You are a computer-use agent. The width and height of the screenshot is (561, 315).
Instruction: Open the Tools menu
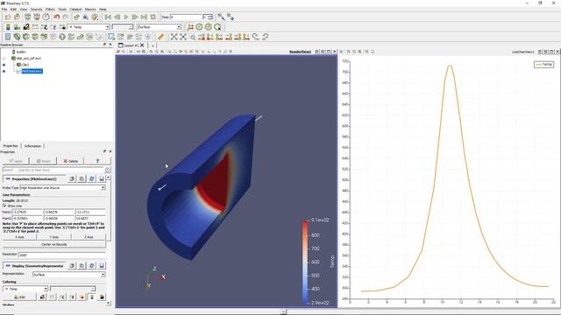click(62, 10)
